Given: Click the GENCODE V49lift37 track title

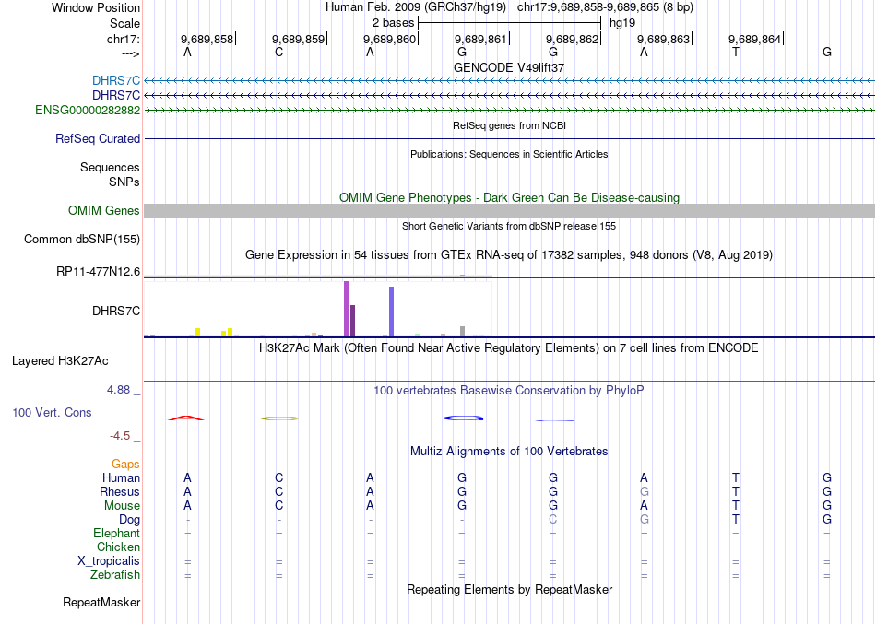Looking at the screenshot, I should tap(509, 67).
